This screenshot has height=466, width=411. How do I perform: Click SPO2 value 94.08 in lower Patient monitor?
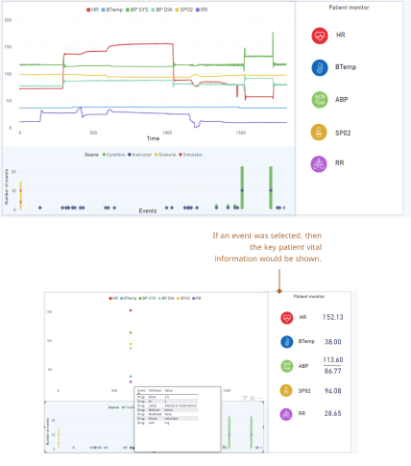click(333, 391)
